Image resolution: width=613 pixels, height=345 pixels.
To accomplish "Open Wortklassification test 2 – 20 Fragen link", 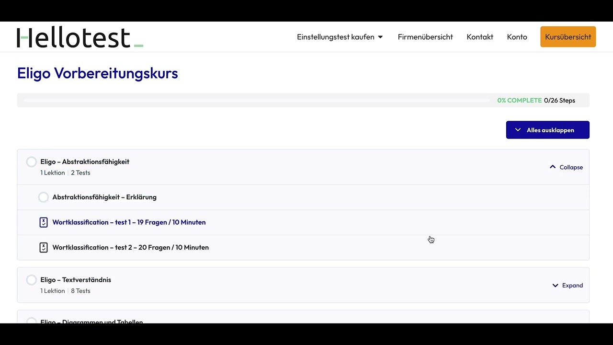I will coord(130,247).
